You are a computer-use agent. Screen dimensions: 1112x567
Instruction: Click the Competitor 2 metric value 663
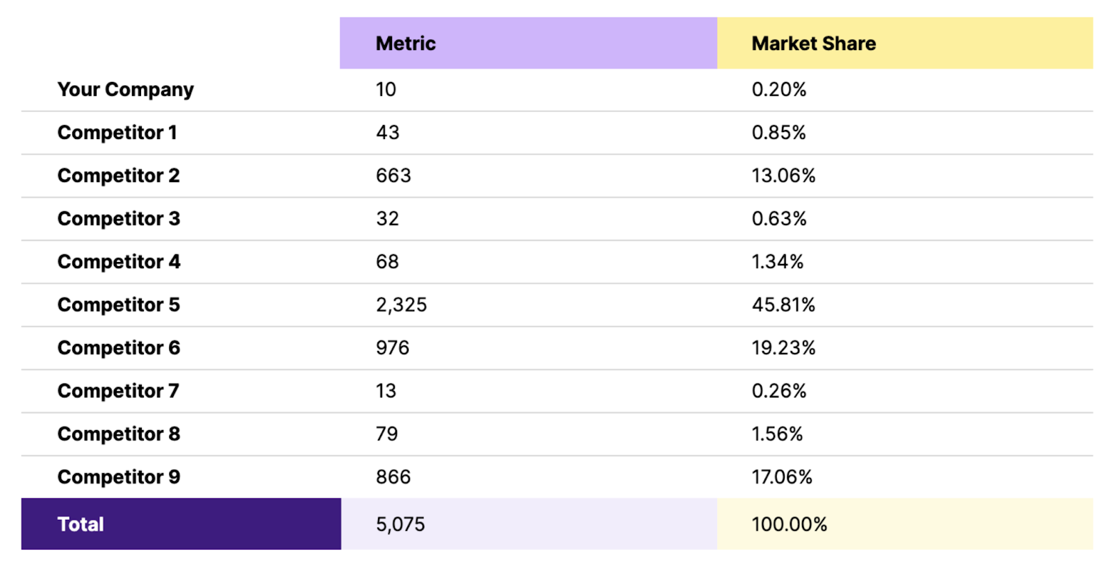393,176
